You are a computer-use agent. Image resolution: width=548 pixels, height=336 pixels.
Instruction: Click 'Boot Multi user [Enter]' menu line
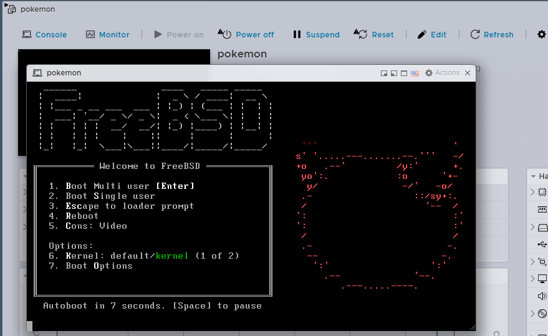coord(122,186)
